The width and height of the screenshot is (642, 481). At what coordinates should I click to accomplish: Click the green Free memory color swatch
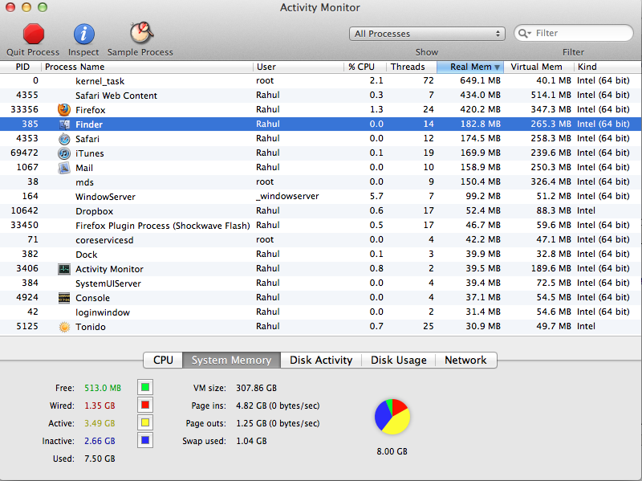(x=145, y=387)
